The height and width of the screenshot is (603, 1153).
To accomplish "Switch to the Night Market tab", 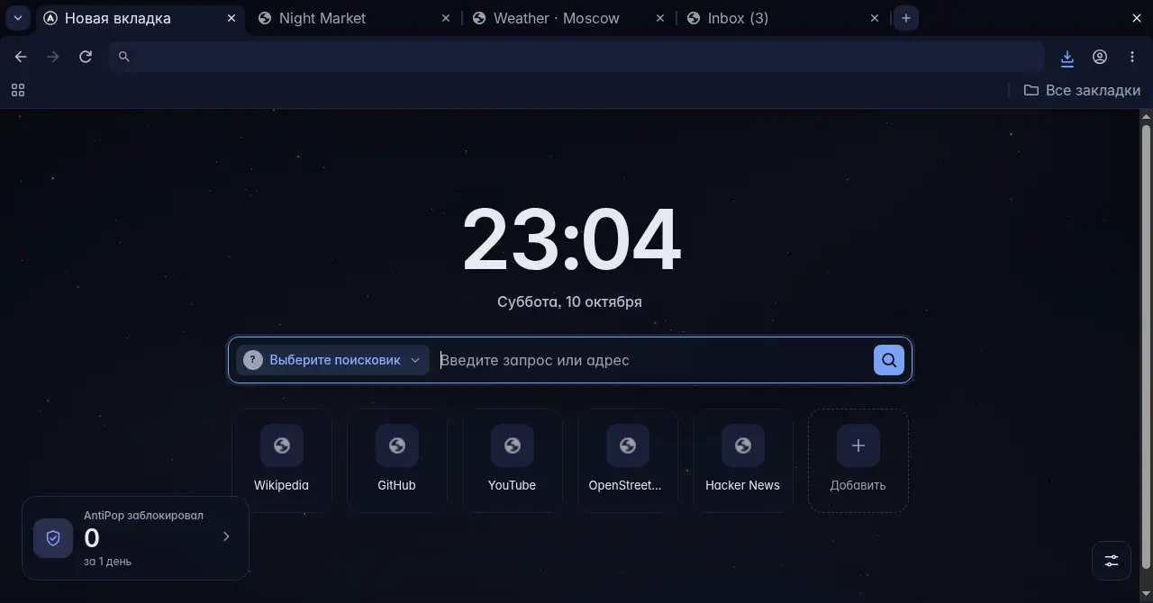I will tap(353, 18).
